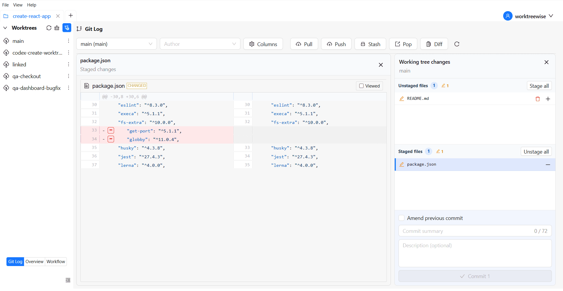
Task: Open options menu for linked worktree
Action: 68,64
